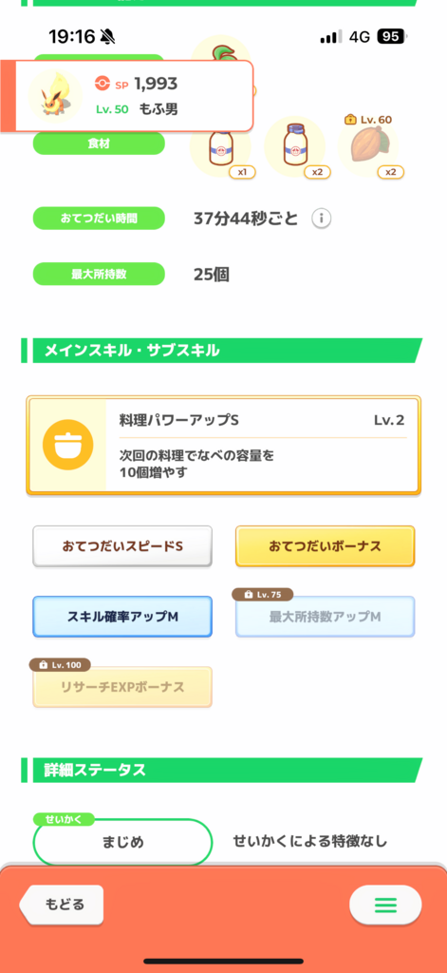Tap the leek berry icon at top
This screenshot has height=973, width=447.
tap(221, 49)
